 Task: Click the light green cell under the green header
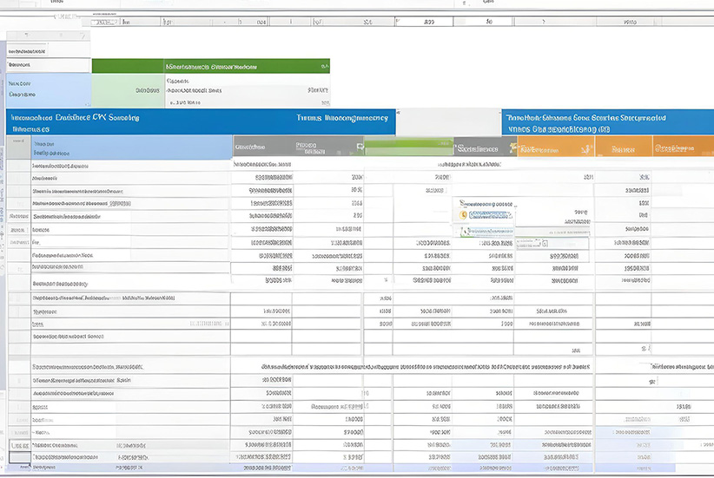127,89
